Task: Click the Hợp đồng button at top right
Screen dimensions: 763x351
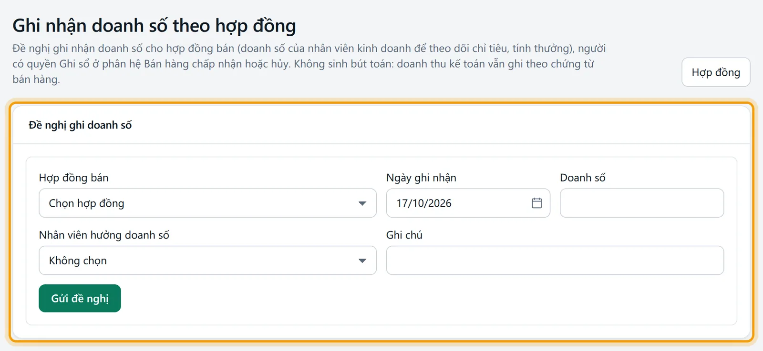Action: pos(716,72)
